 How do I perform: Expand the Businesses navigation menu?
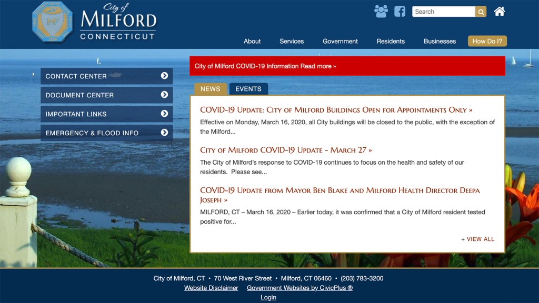tap(440, 41)
